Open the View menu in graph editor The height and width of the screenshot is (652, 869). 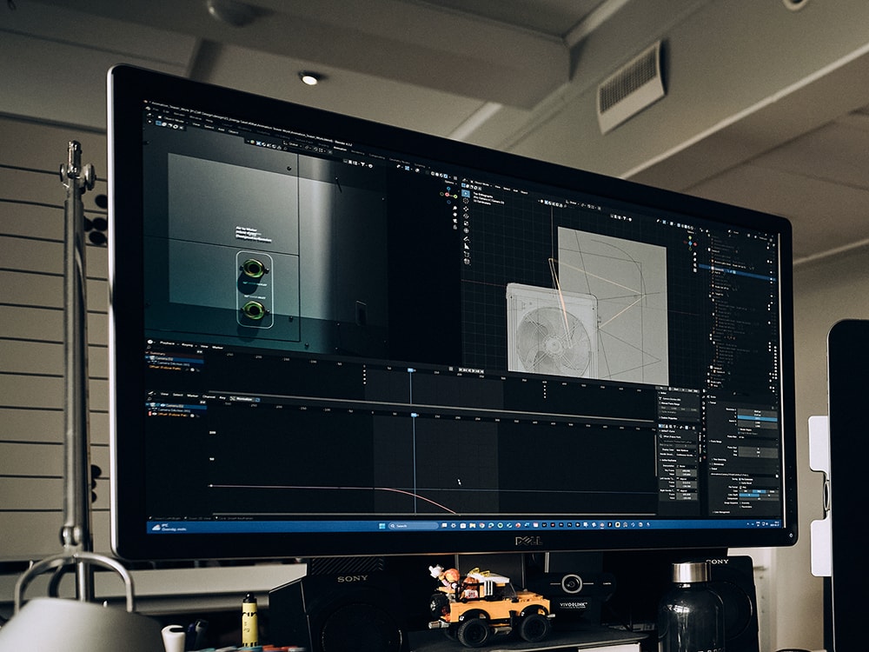click(x=165, y=394)
